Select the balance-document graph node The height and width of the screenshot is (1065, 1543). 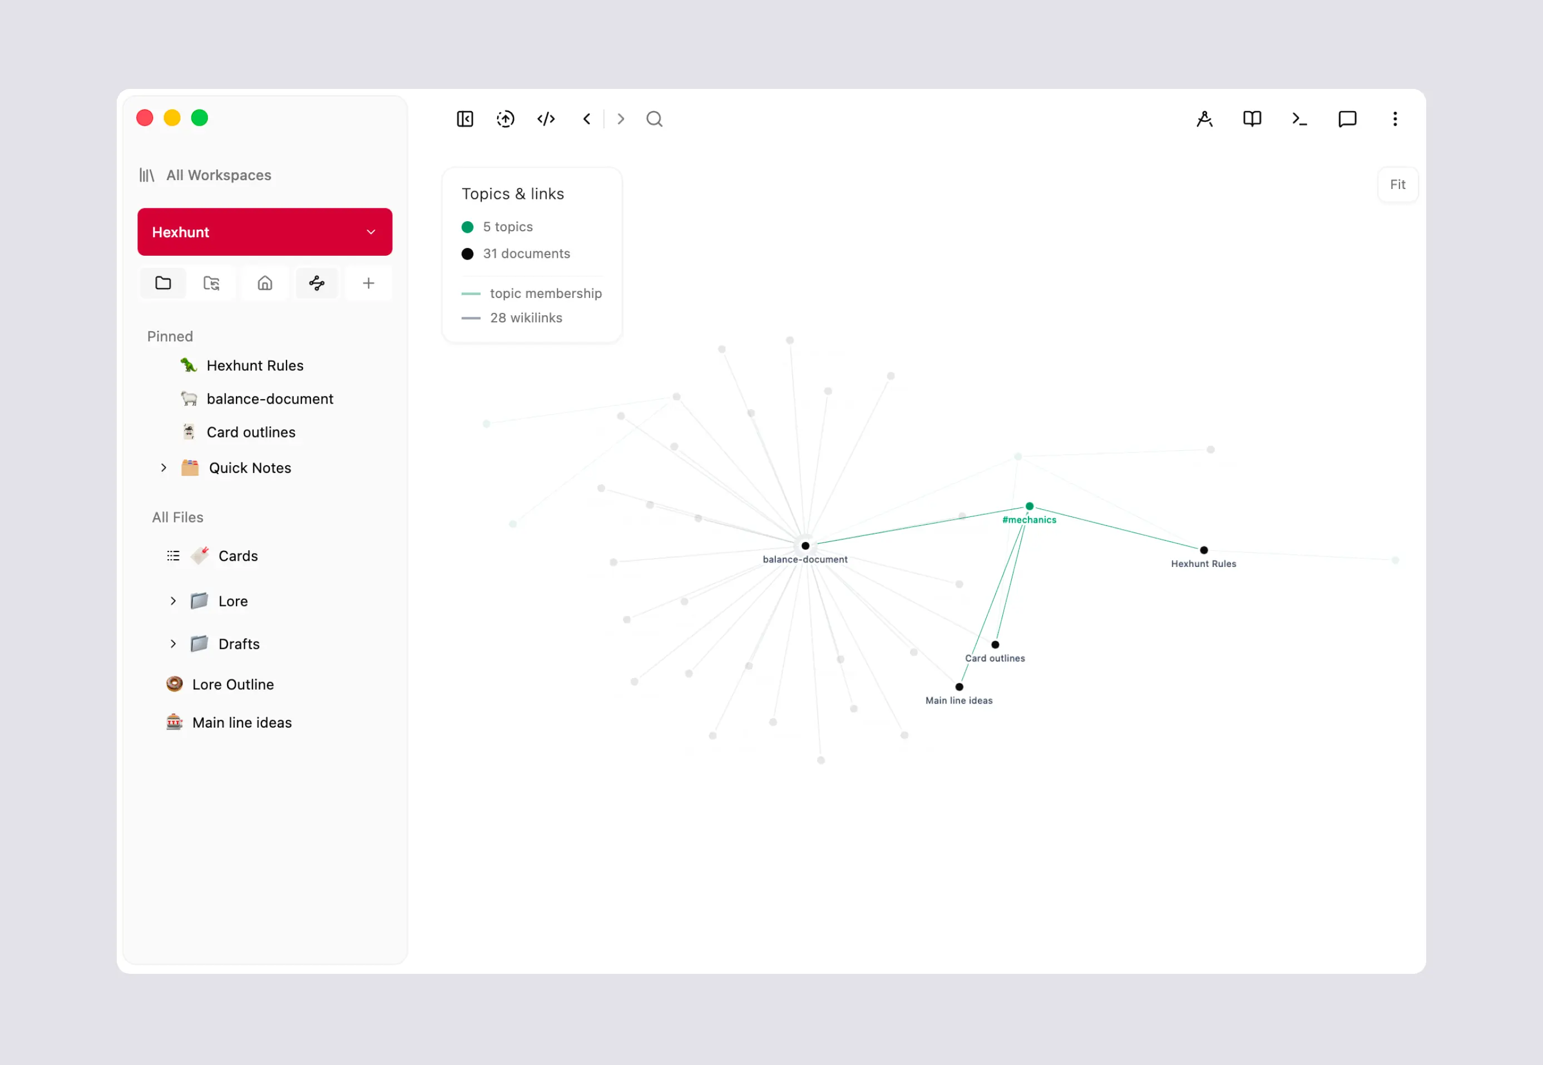(x=805, y=546)
